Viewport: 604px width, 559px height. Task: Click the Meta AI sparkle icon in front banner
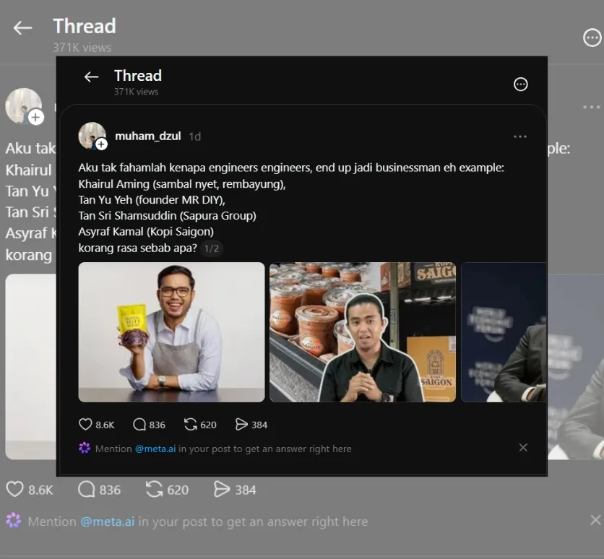click(x=85, y=448)
